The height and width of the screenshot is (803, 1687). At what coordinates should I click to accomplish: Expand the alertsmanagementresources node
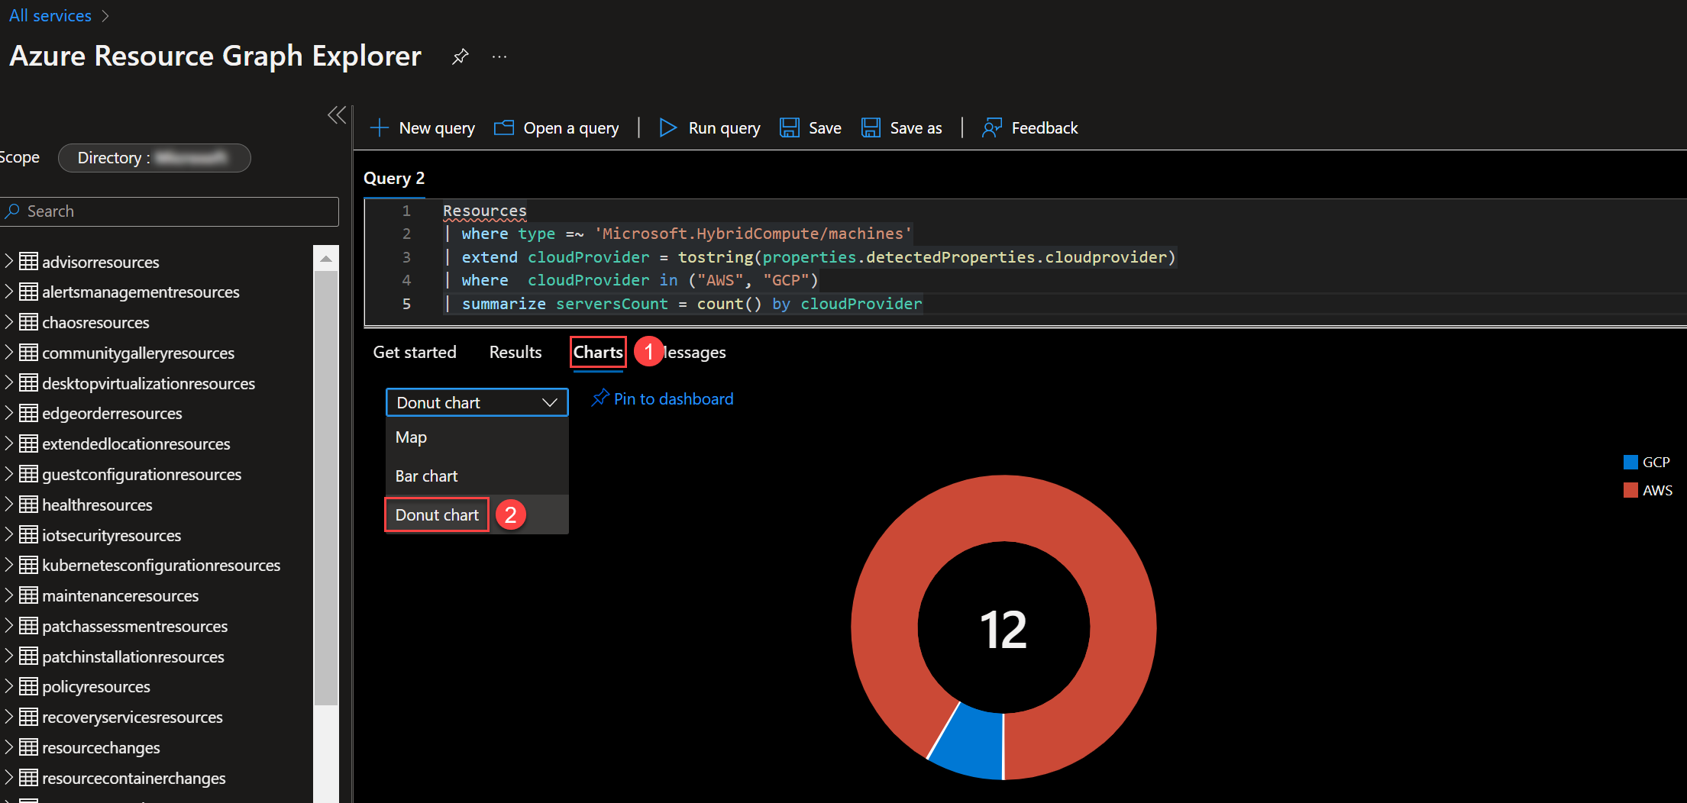click(x=9, y=292)
